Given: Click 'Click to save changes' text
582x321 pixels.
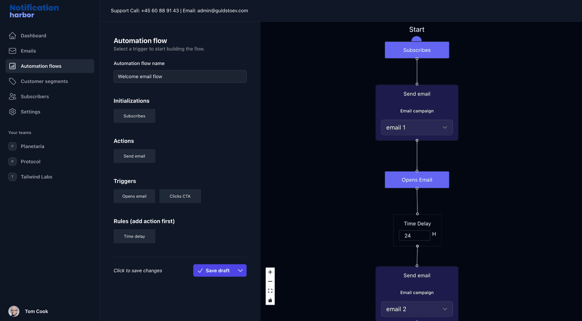Looking at the screenshot, I should coord(138,271).
